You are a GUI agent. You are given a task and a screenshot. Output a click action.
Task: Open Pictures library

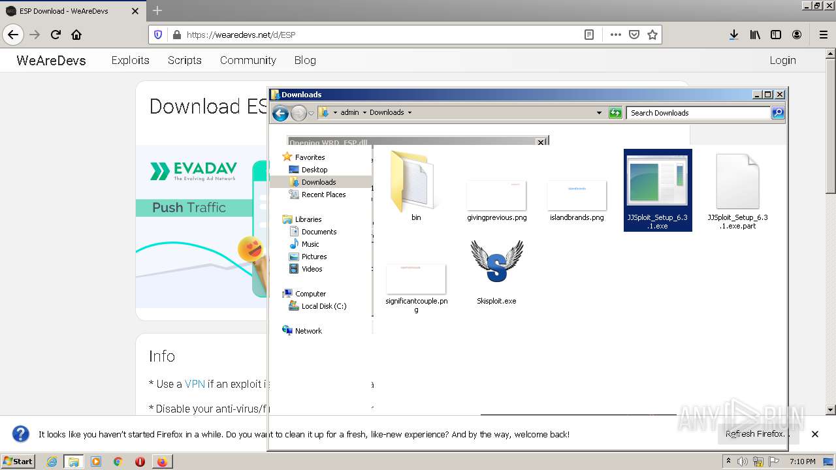[x=314, y=257]
